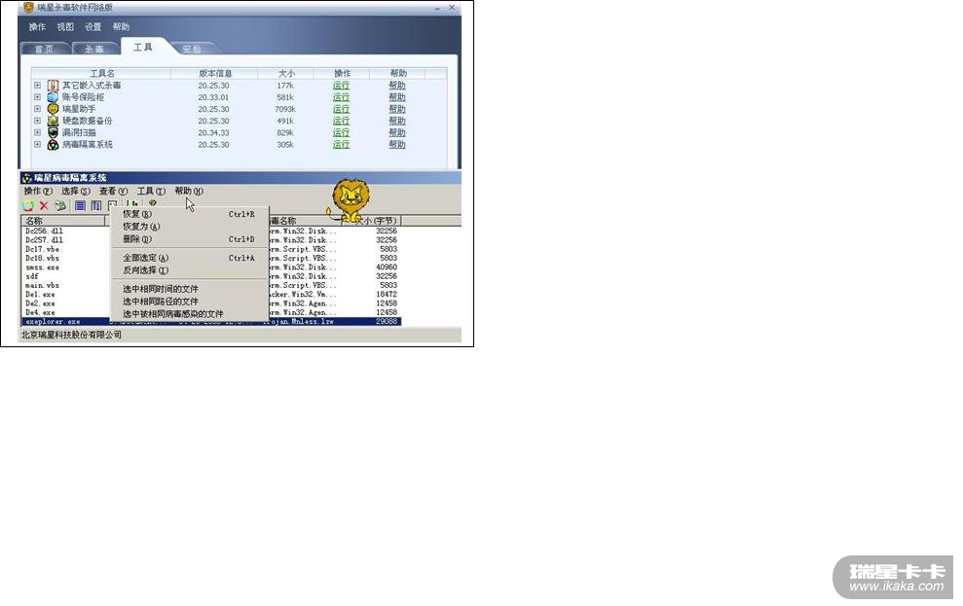The image size is (963, 606).
Task: Switch to the 首页 tab
Action: point(44,49)
